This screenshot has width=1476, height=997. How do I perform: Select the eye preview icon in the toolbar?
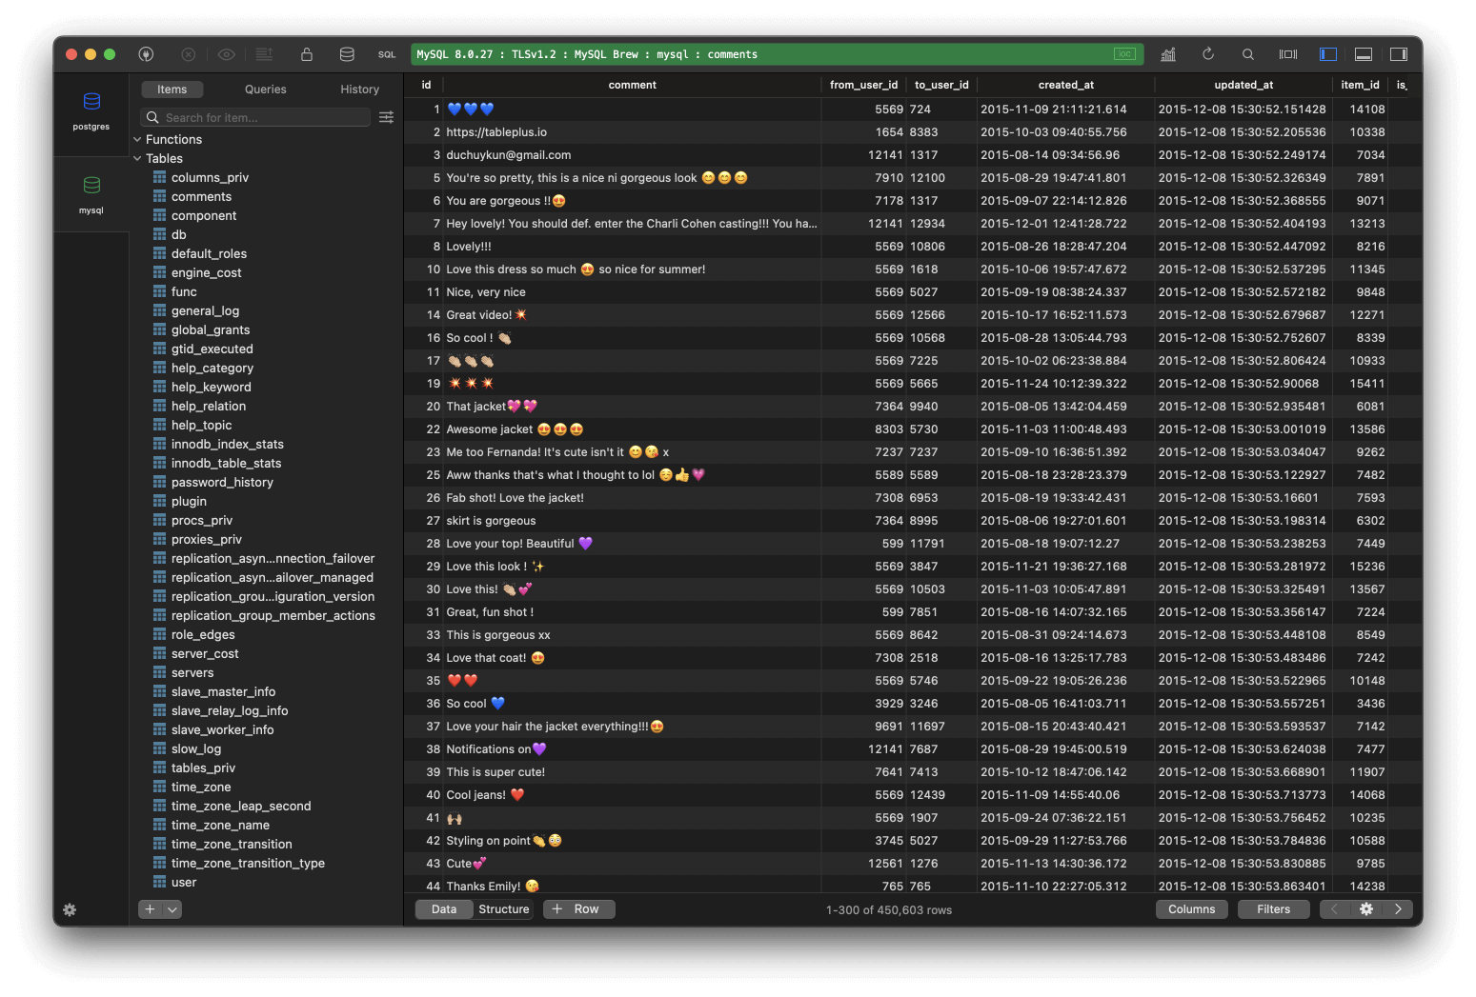click(x=226, y=54)
